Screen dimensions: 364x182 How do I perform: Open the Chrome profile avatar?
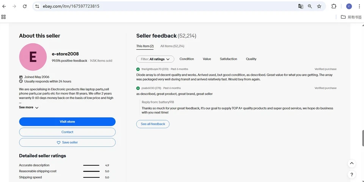click(349, 6)
